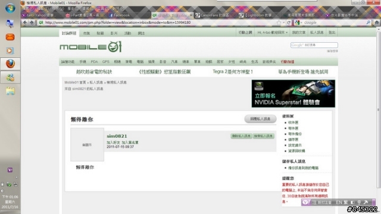Open the 華為手機新登場 搶先試用 headline
Image resolution: width=381 pixels, height=214 pixels.
tap(303, 72)
